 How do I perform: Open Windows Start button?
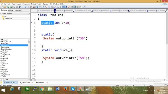(3, 90)
